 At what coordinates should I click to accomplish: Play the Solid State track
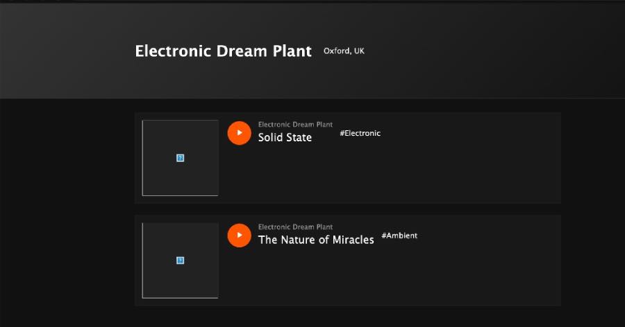[239, 133]
